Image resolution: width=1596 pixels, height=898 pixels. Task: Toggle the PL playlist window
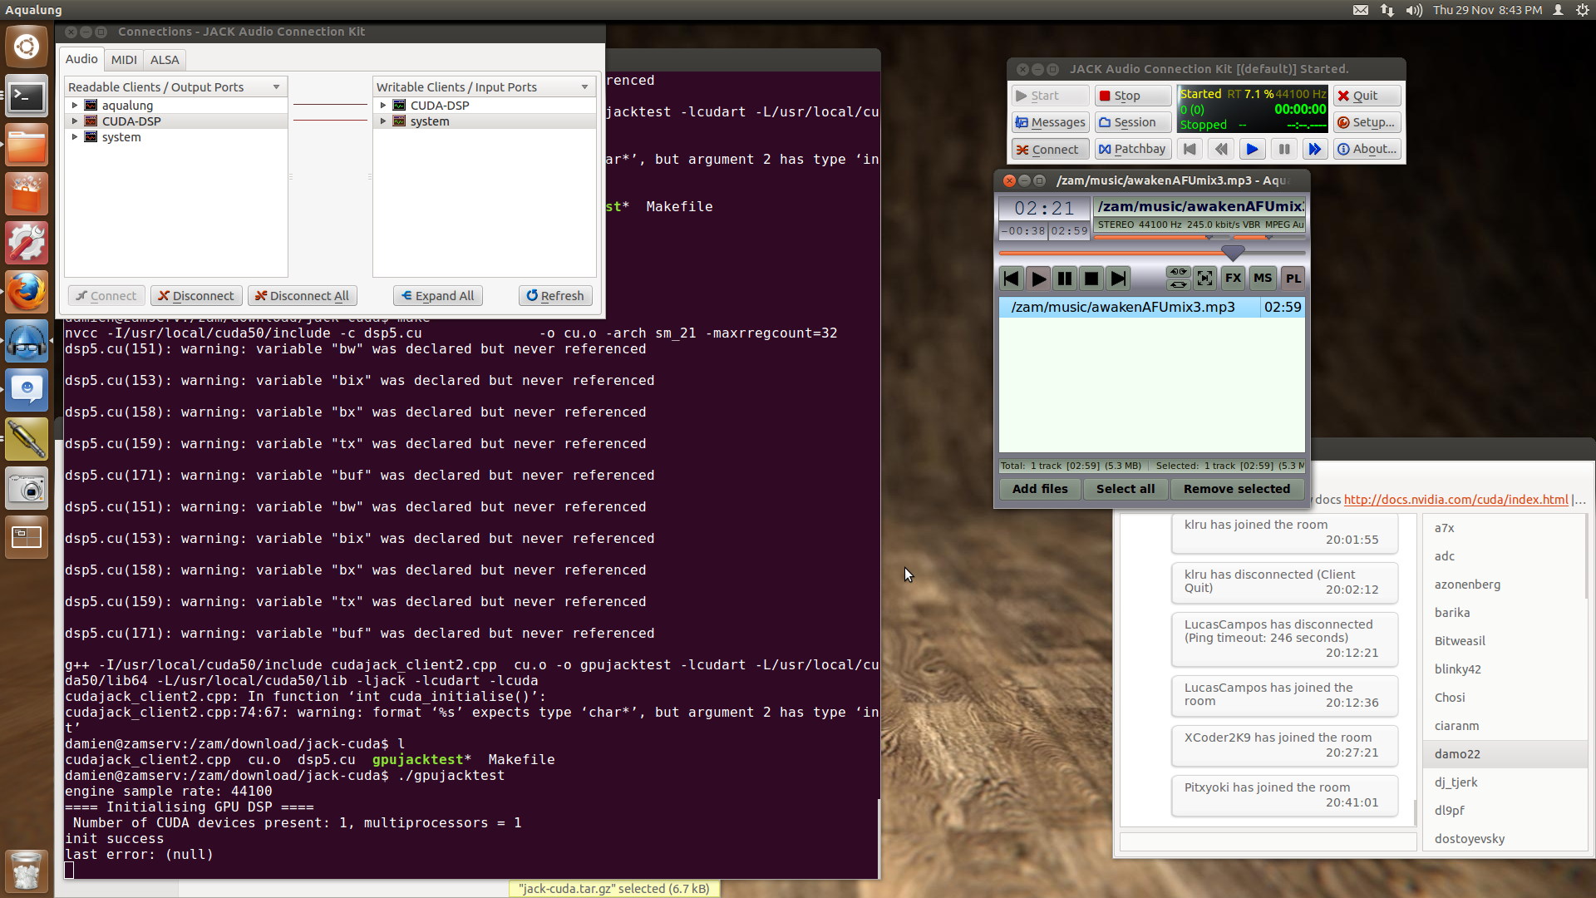coord(1293,279)
